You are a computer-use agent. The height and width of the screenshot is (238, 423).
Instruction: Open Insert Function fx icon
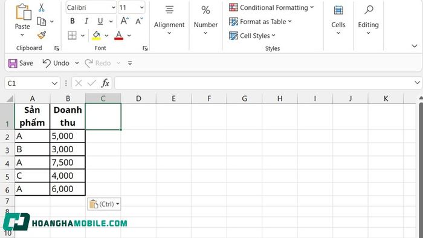pyautogui.click(x=105, y=83)
